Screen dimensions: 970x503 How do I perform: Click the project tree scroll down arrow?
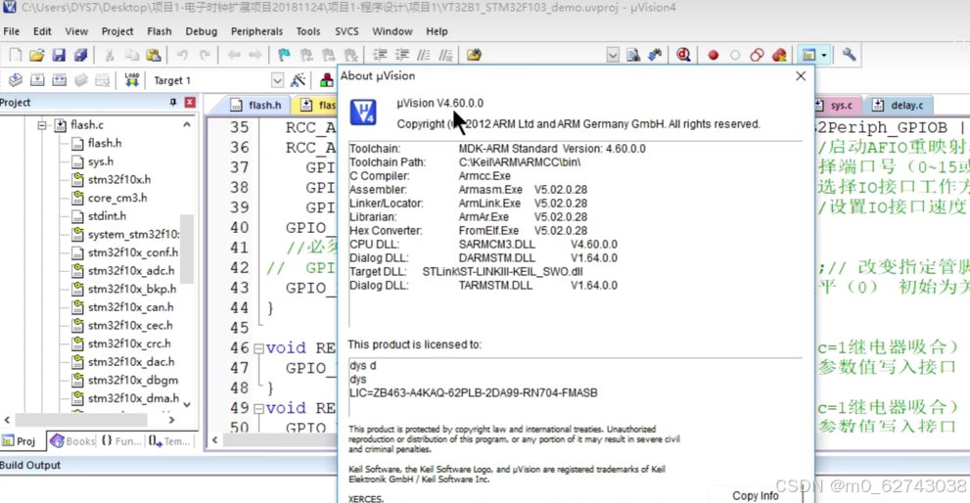pyautogui.click(x=187, y=404)
